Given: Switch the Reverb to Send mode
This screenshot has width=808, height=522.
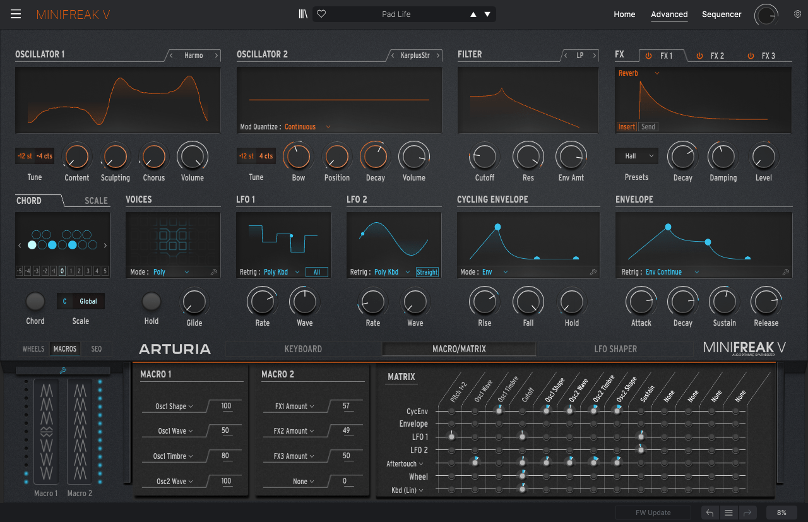Looking at the screenshot, I should 648,126.
